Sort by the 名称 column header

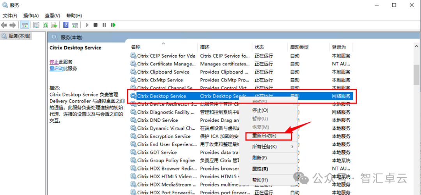163,47
